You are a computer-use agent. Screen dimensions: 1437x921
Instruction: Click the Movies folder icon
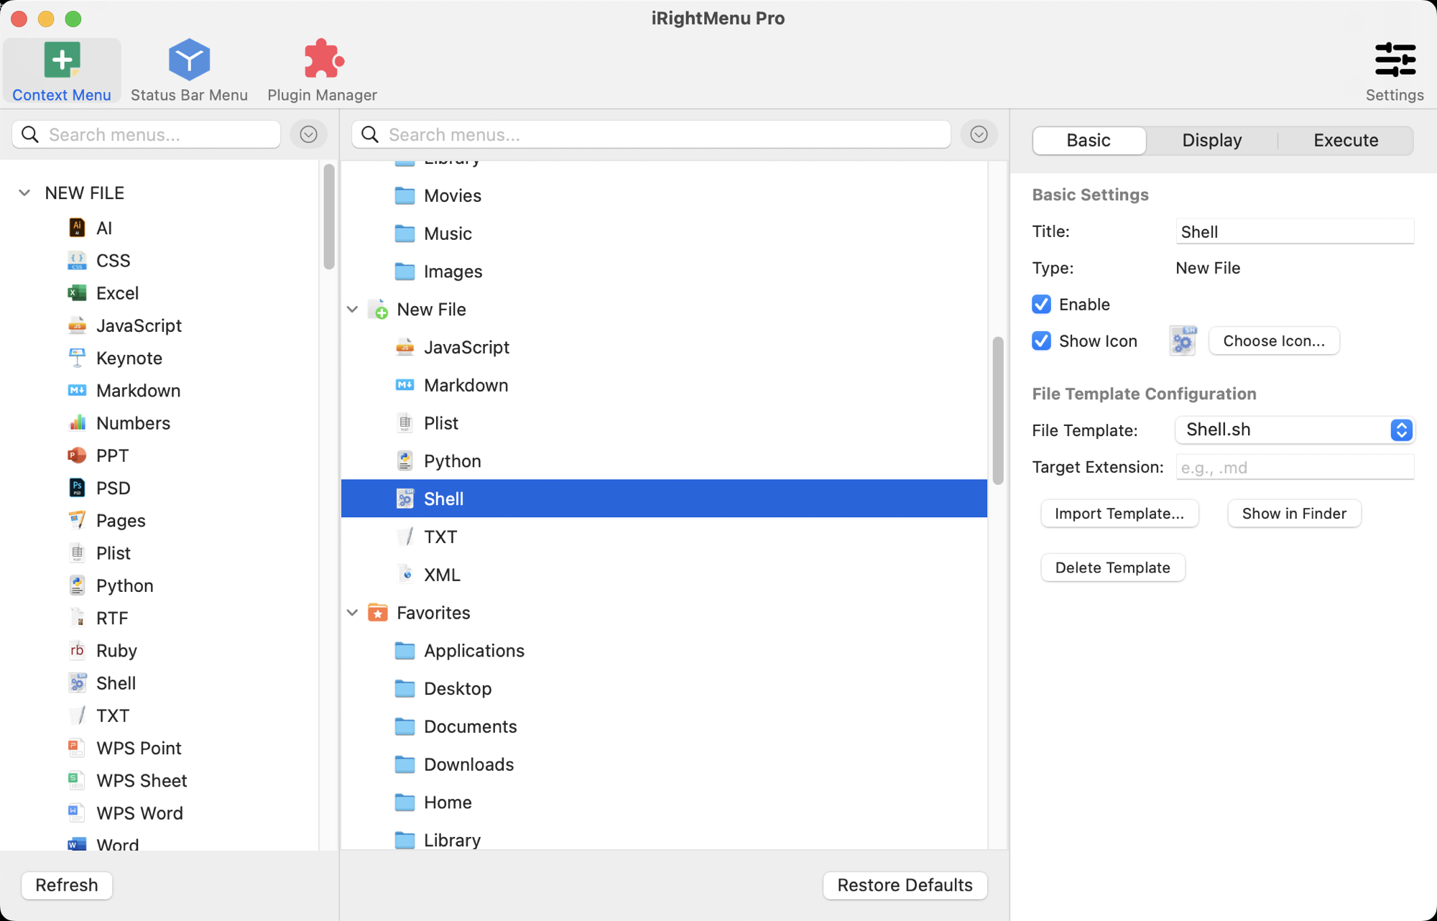coord(405,195)
